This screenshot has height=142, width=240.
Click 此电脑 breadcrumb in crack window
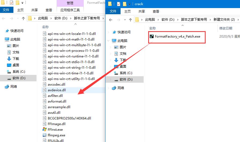[x=150, y=19]
